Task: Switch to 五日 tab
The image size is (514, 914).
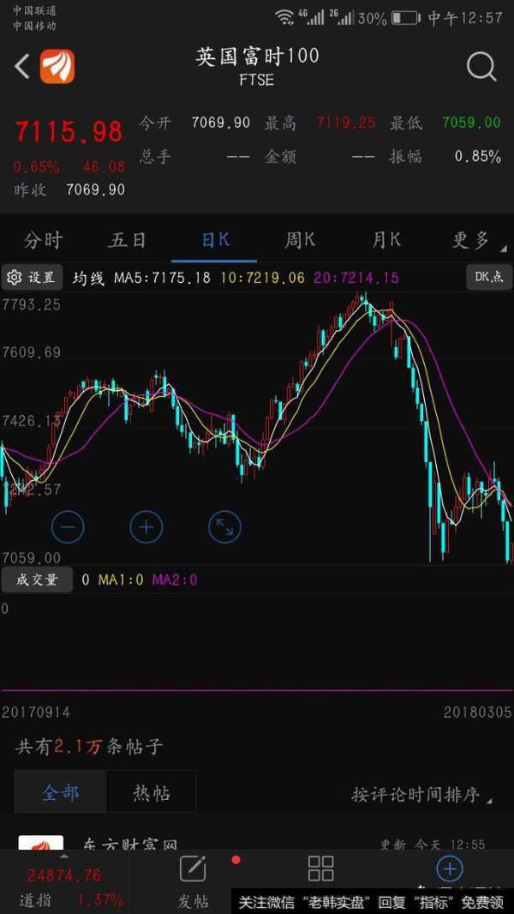Action: 126,240
